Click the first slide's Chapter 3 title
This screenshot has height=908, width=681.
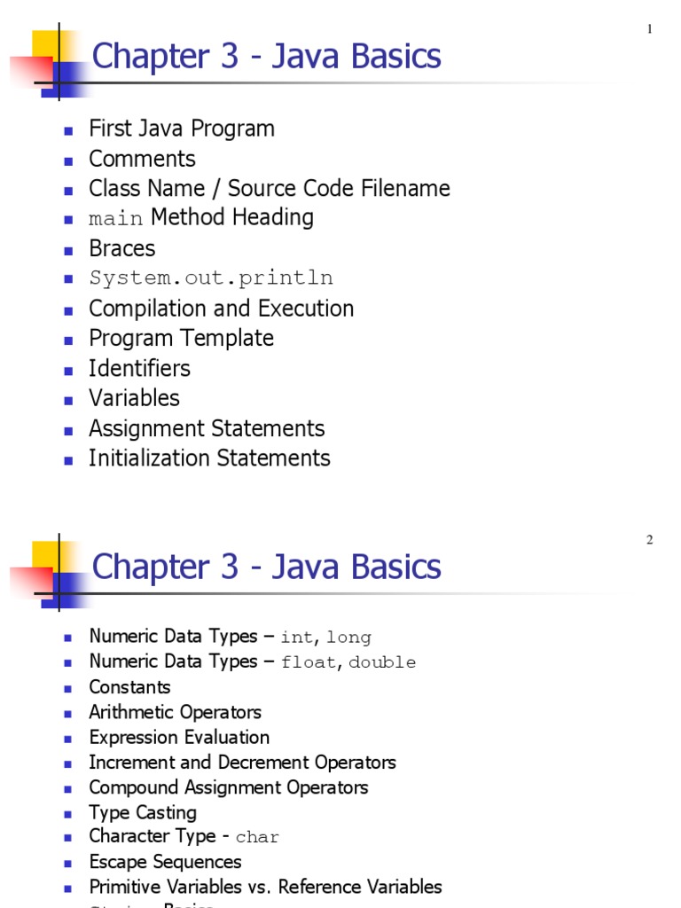pos(266,57)
